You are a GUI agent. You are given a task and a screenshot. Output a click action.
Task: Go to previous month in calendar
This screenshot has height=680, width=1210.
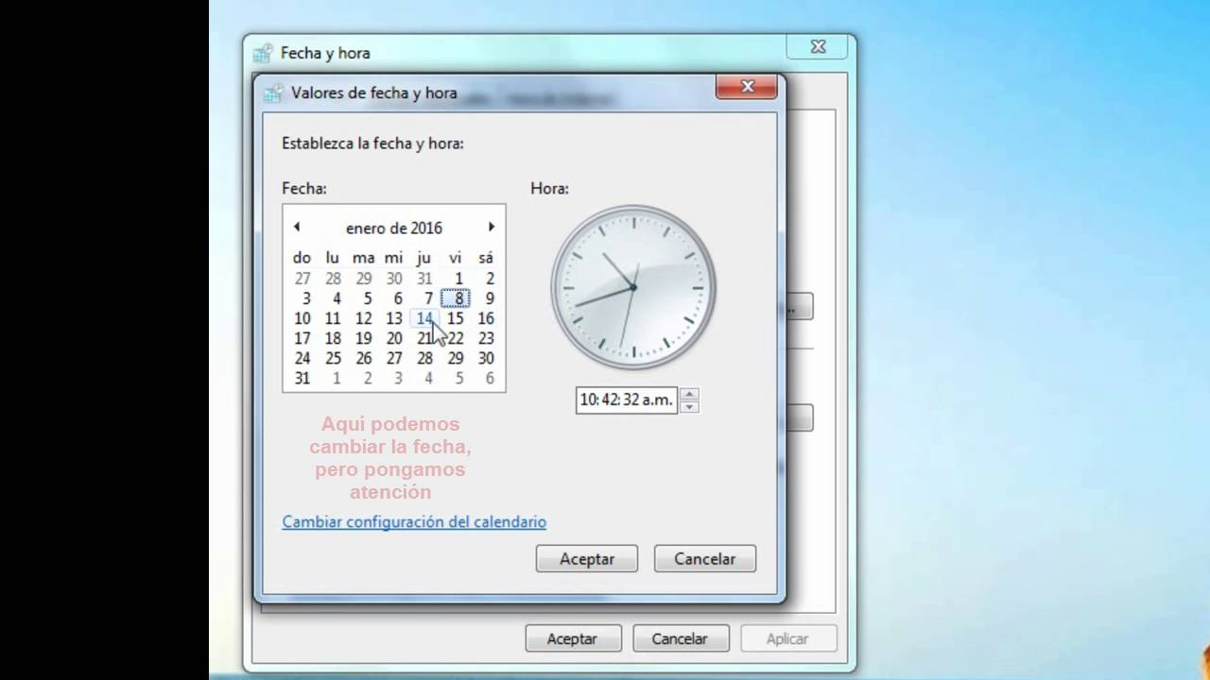pos(297,227)
